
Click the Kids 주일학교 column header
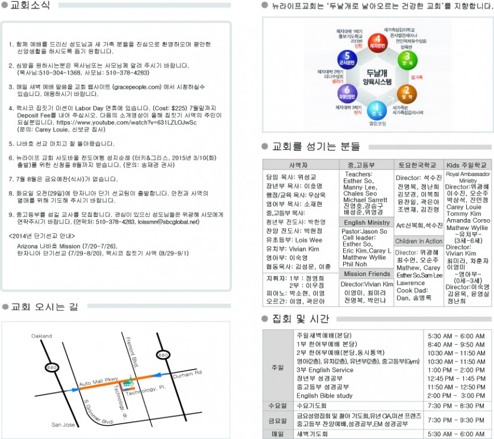click(x=467, y=165)
